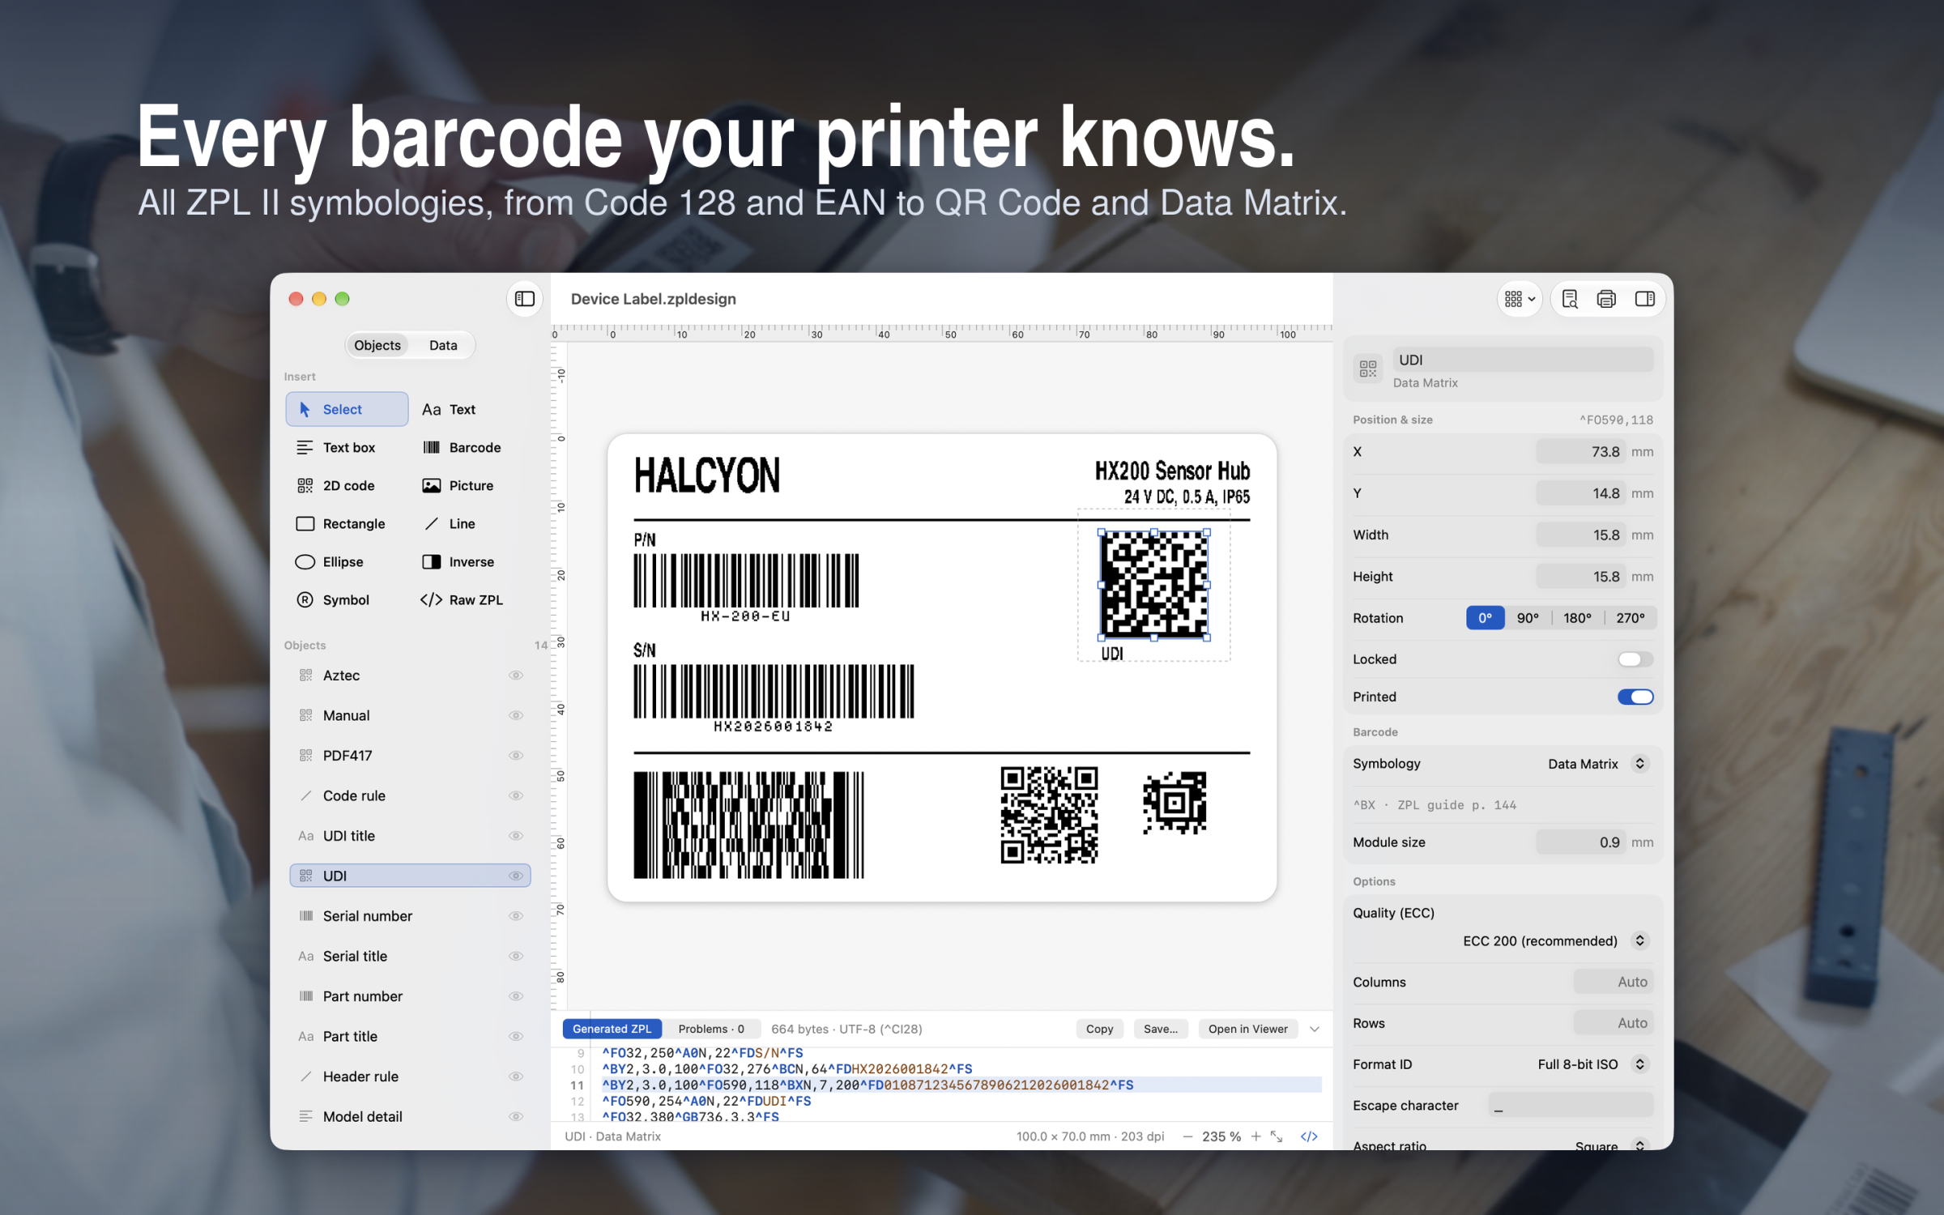Hide the Aztec object with eye icon
The width and height of the screenshot is (1944, 1215).
(x=516, y=675)
